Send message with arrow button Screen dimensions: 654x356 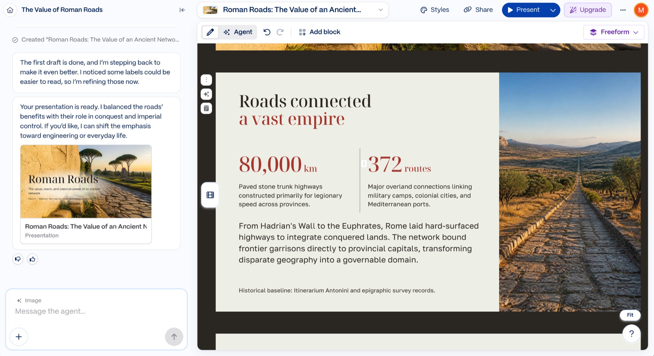[x=174, y=337]
